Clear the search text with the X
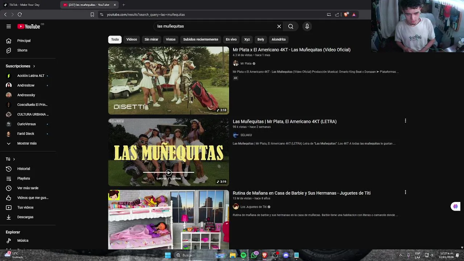 [279, 26]
